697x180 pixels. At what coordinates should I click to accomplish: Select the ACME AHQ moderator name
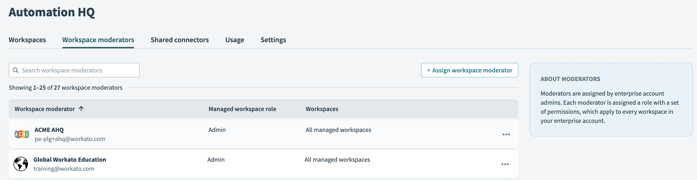[x=49, y=130]
